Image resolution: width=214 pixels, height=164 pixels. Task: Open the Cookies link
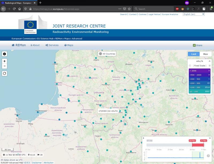tap(142, 14)
